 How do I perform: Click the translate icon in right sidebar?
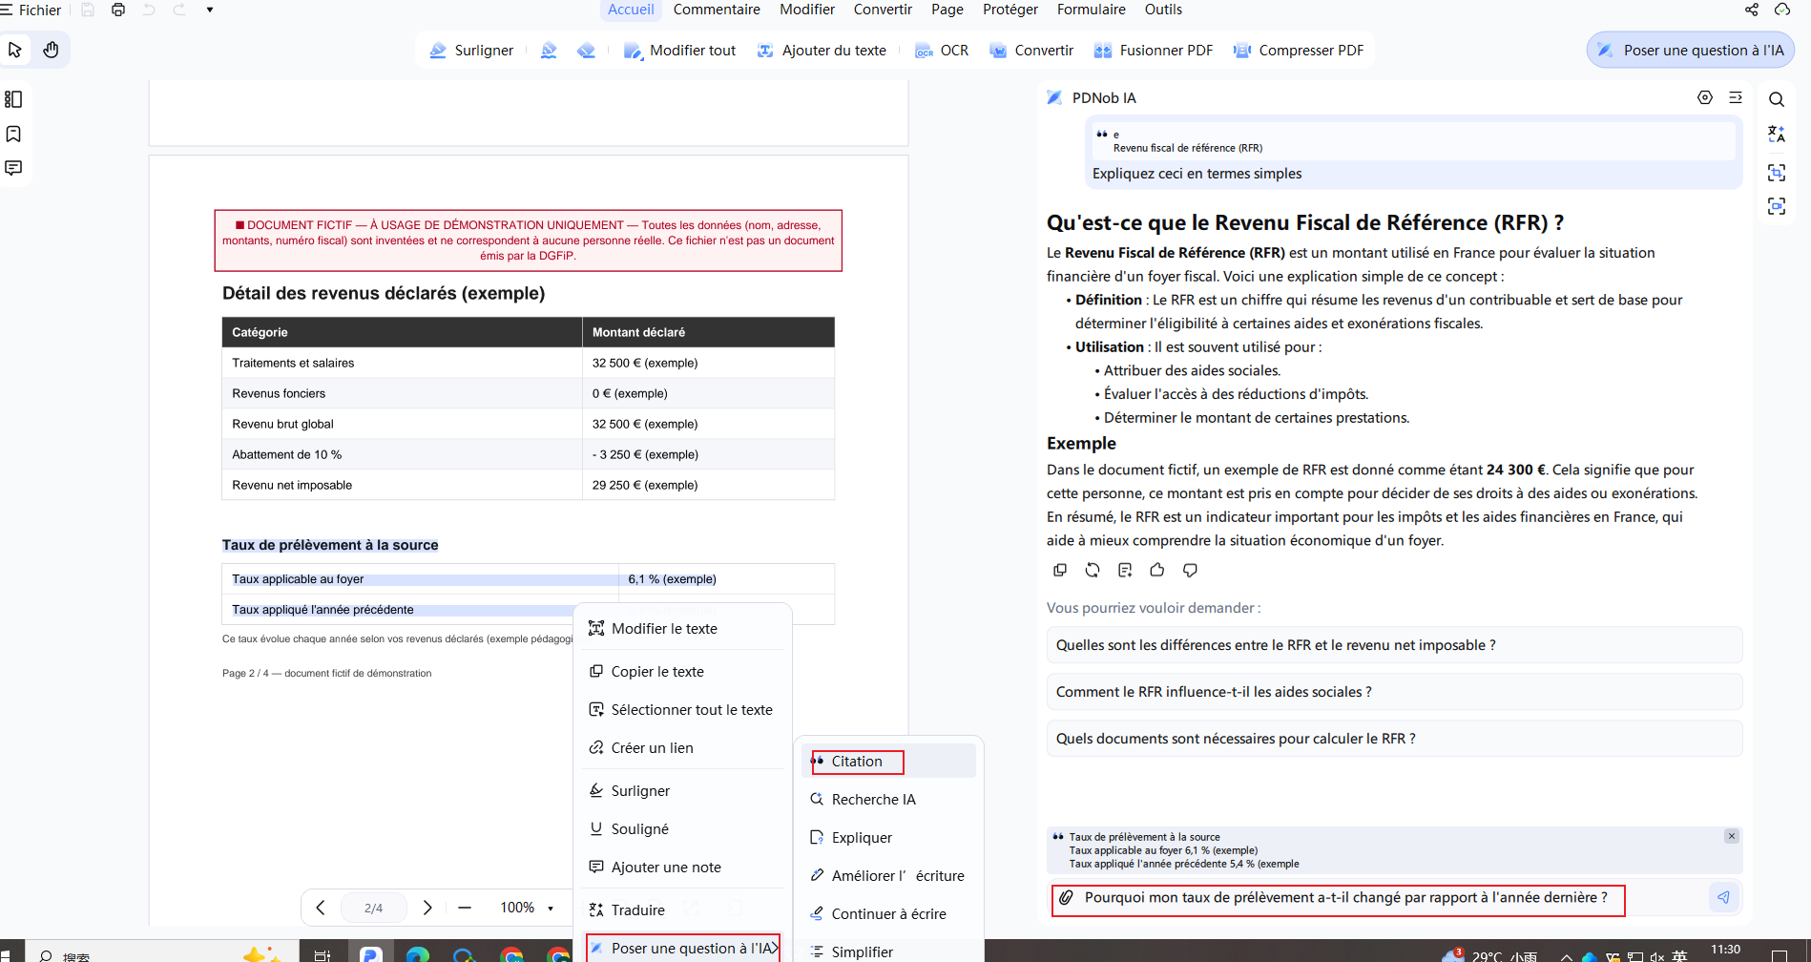[1777, 135]
